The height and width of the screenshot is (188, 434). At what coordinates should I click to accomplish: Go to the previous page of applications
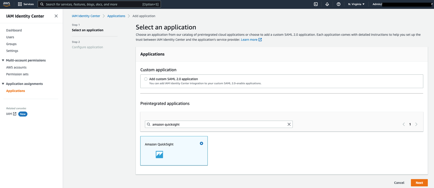[404, 124]
